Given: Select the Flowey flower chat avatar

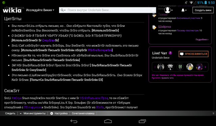Looking at the screenshot, I should pos(170,67).
